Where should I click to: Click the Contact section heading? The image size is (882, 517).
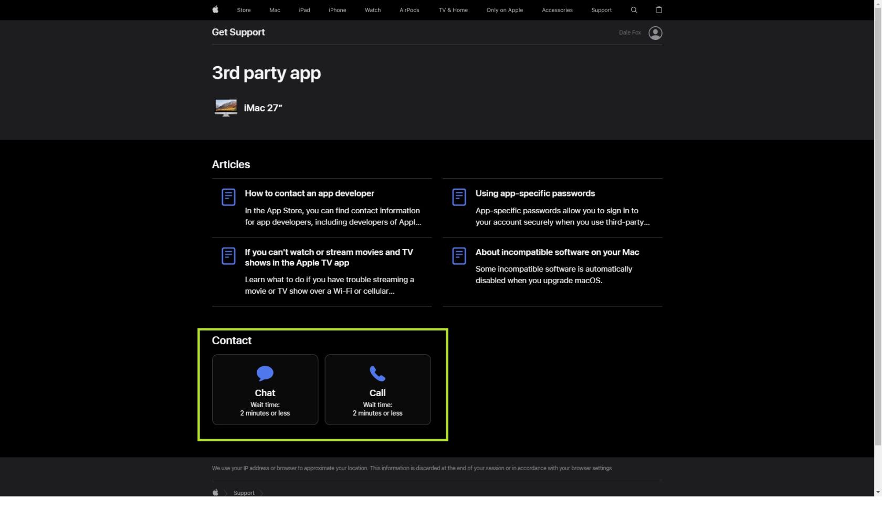point(232,340)
